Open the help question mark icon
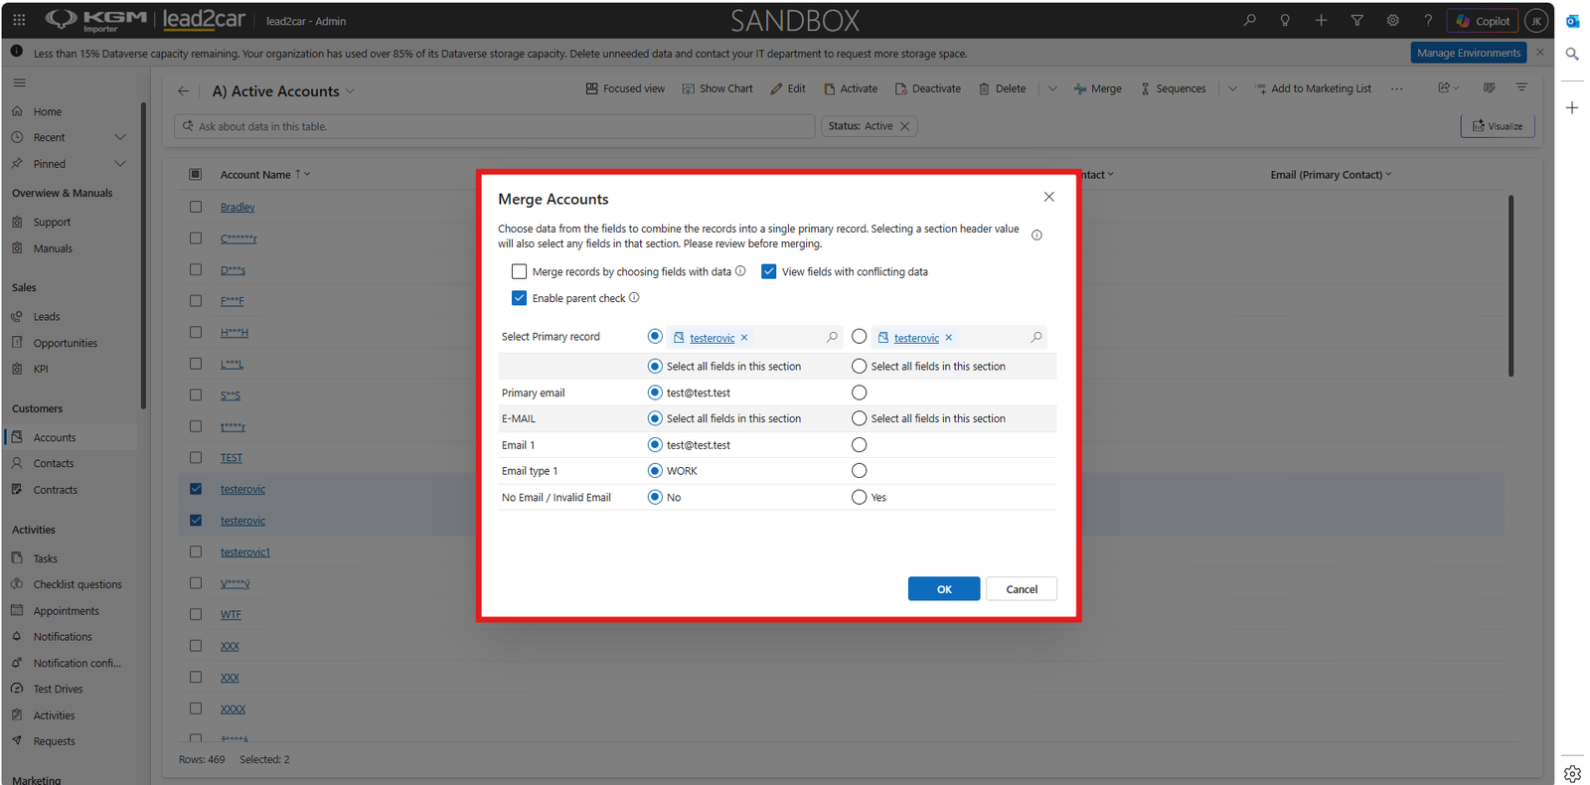This screenshot has width=1590, height=785. (x=1428, y=20)
